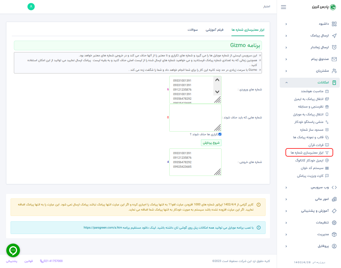The image size is (341, 268).
Task: Click the at-sign icon for ایمیل خودکار کاتالوگ
Action: [327, 160]
